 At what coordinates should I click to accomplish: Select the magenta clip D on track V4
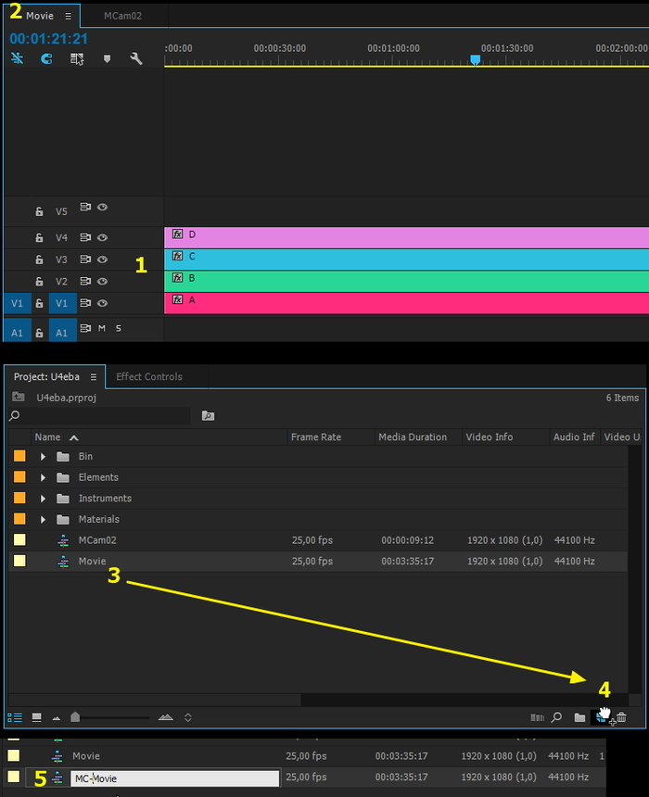[x=406, y=238]
